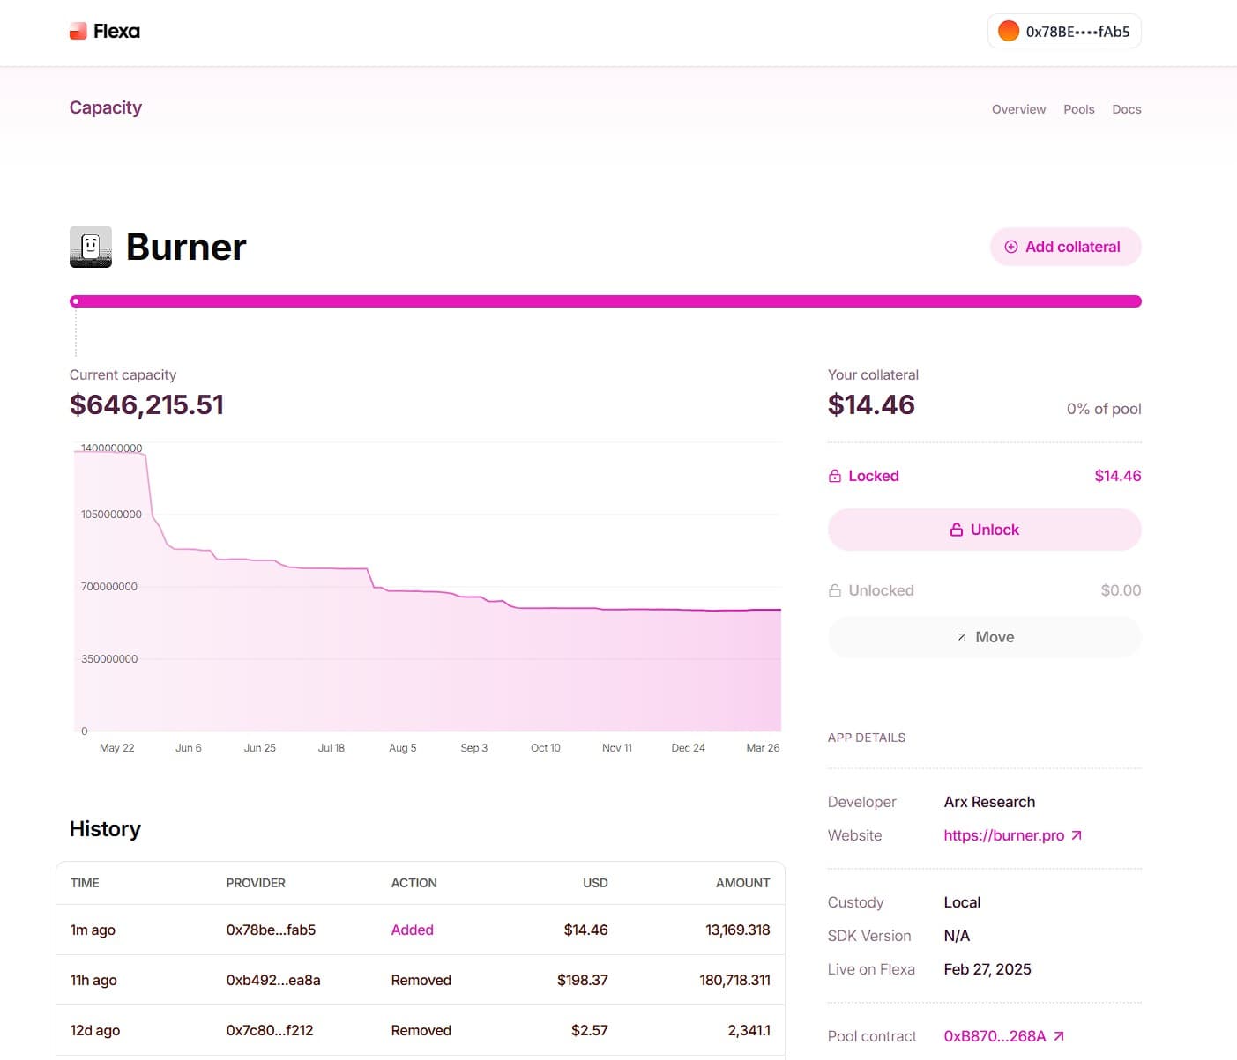Click the 'Mar 26' chart axis label
The width and height of the screenshot is (1237, 1060).
(x=763, y=748)
